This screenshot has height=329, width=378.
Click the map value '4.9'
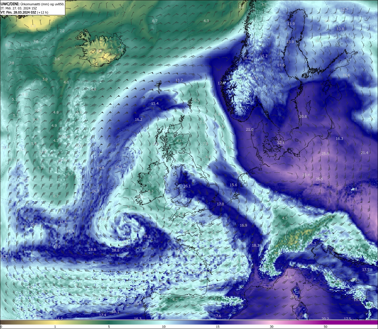click(54, 125)
